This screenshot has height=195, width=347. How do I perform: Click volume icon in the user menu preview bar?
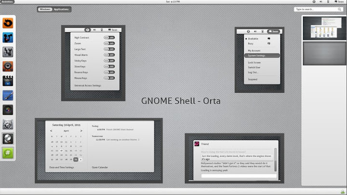point(255,32)
